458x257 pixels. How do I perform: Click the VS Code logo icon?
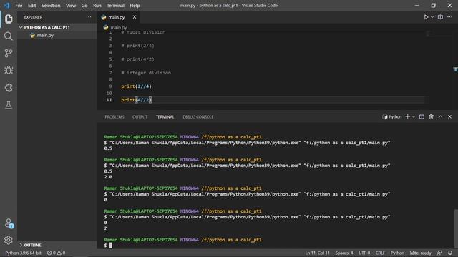coord(6,6)
